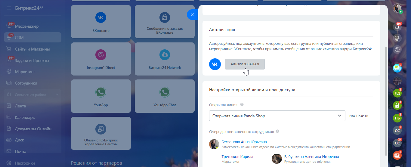Select the Битрикс24 Network tile
The height and width of the screenshot is (167, 411).
pos(165,59)
